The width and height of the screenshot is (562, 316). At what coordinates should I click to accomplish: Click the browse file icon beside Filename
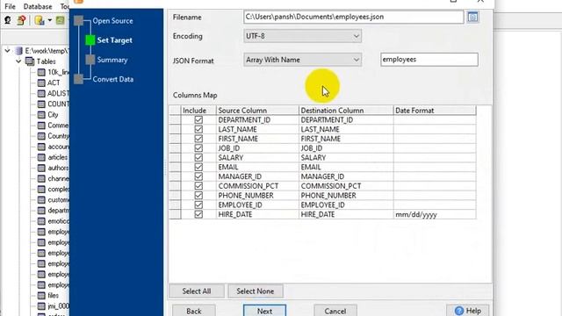point(472,17)
